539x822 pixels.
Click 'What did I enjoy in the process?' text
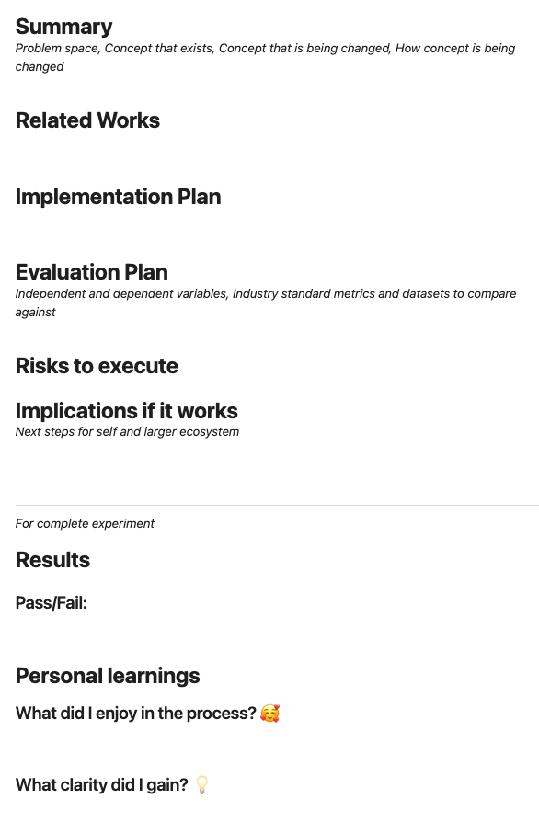(136, 713)
